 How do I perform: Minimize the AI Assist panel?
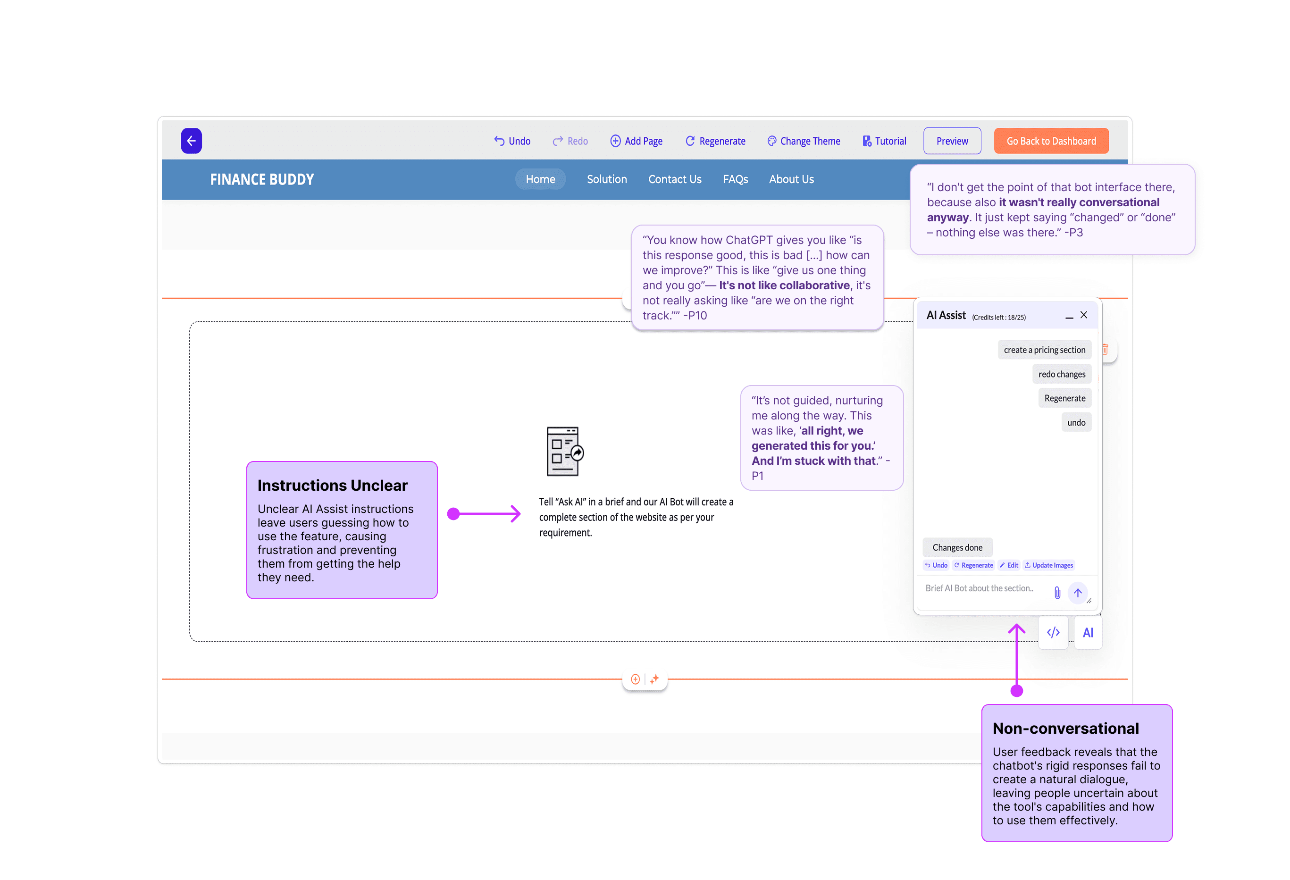1069,317
